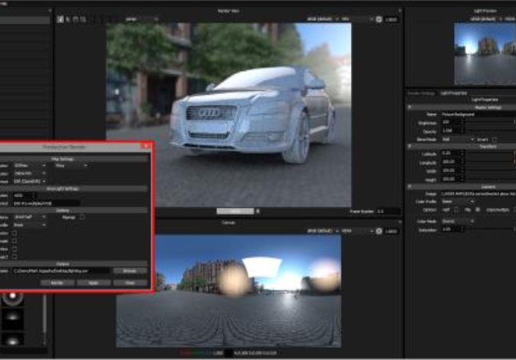
Task: Collapse the Master Settings section
Action: (410, 107)
